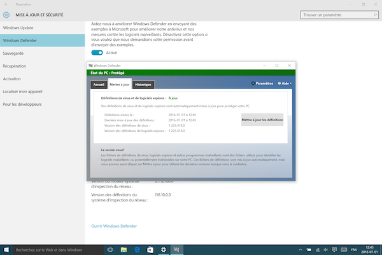This screenshot has height=255, width=382.
Task: Open the Récupération section
Action: (43, 66)
